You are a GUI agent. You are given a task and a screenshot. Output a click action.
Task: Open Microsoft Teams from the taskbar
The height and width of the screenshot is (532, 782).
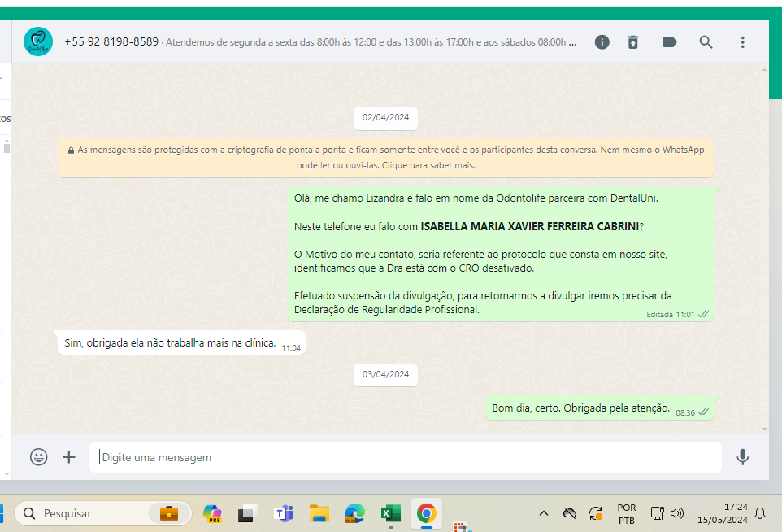285,513
